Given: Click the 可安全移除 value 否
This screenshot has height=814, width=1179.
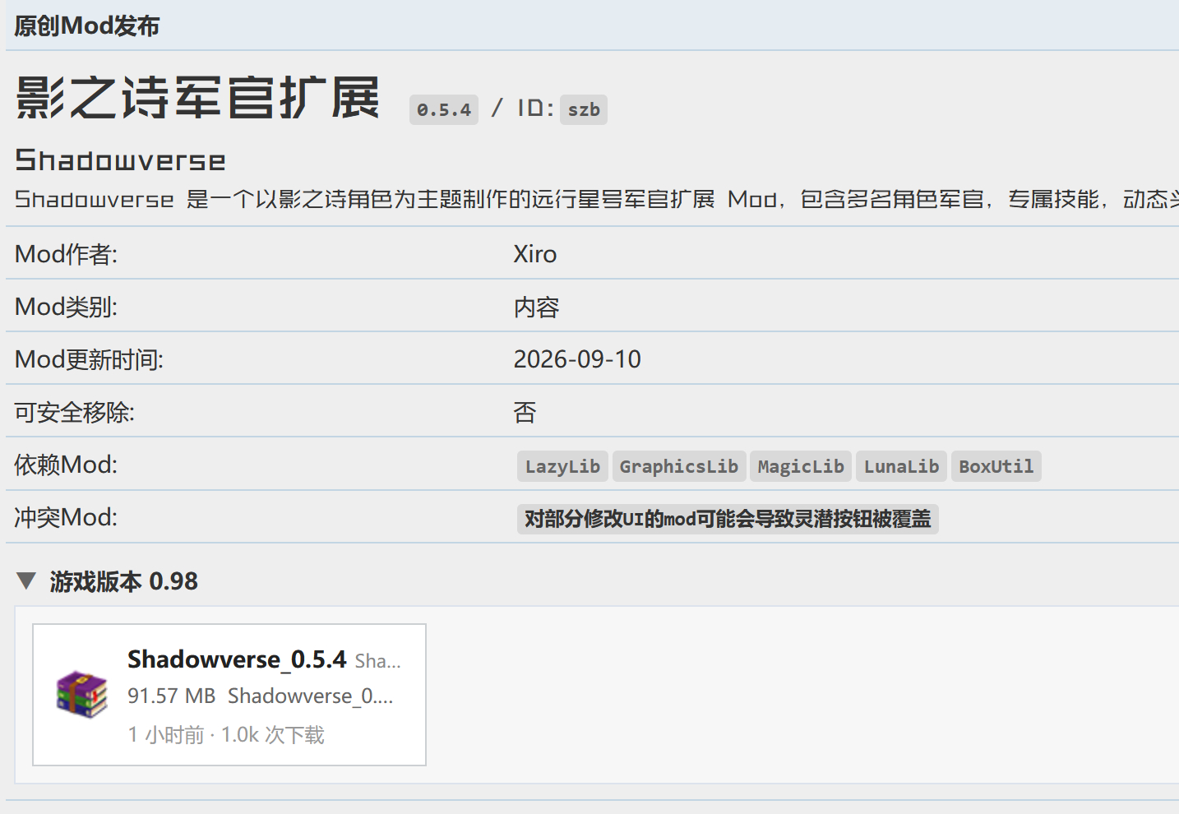Looking at the screenshot, I should (525, 412).
